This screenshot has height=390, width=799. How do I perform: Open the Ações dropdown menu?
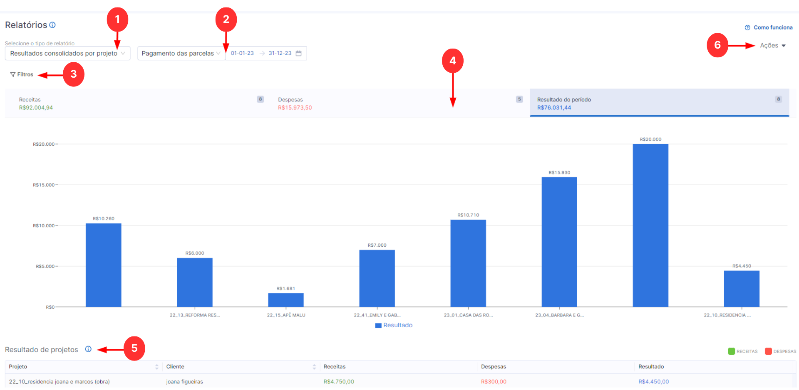point(772,46)
